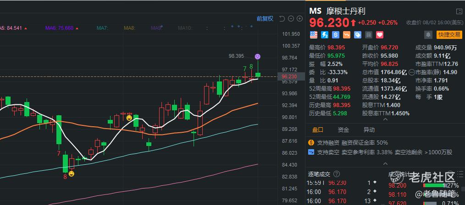Toggle the side panel layout icon
Viewport: 465px width, 205px height.
[x=459, y=11]
